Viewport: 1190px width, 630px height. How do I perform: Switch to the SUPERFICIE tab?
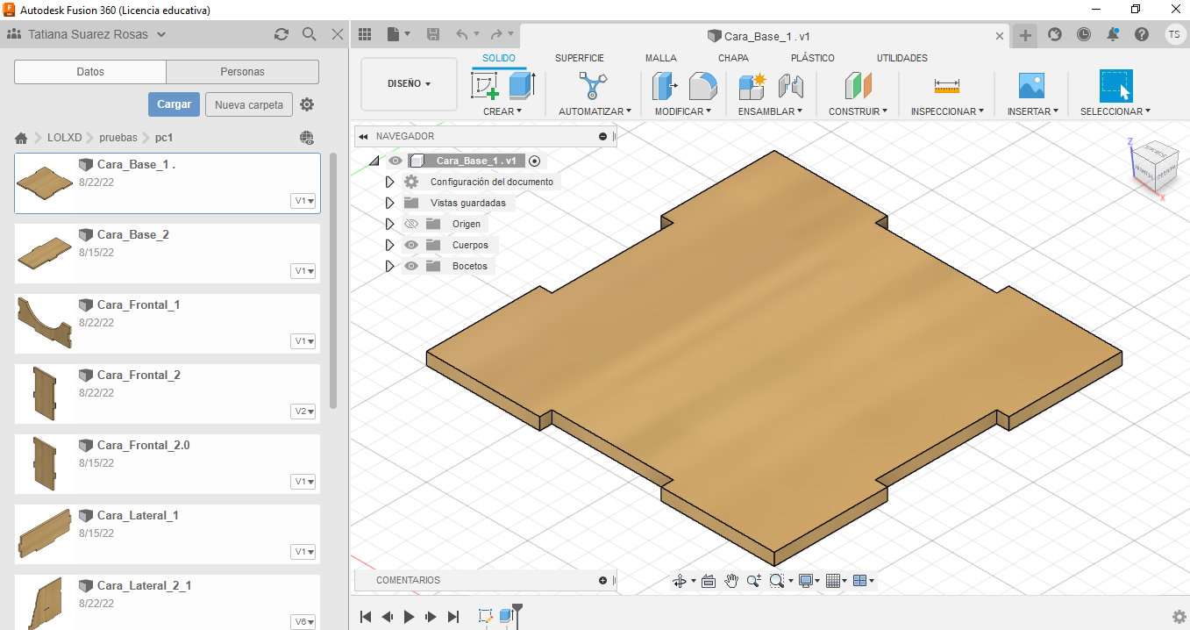579,58
